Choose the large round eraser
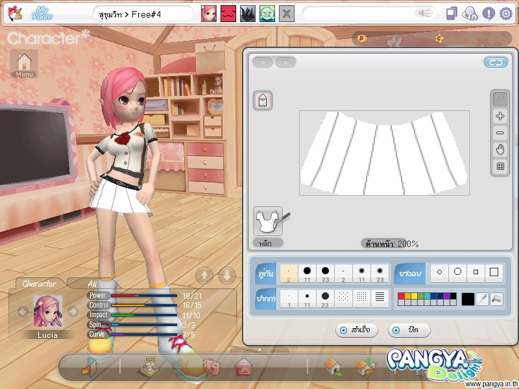 coord(458,272)
